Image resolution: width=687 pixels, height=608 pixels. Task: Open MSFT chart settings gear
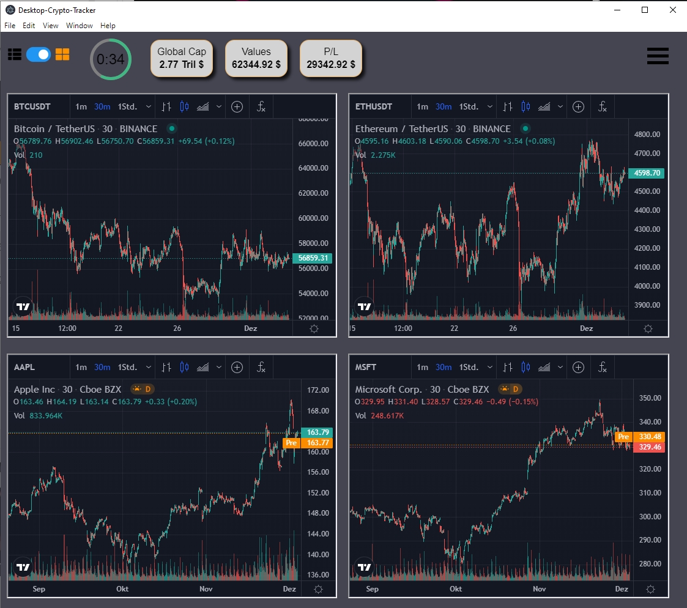pos(651,589)
